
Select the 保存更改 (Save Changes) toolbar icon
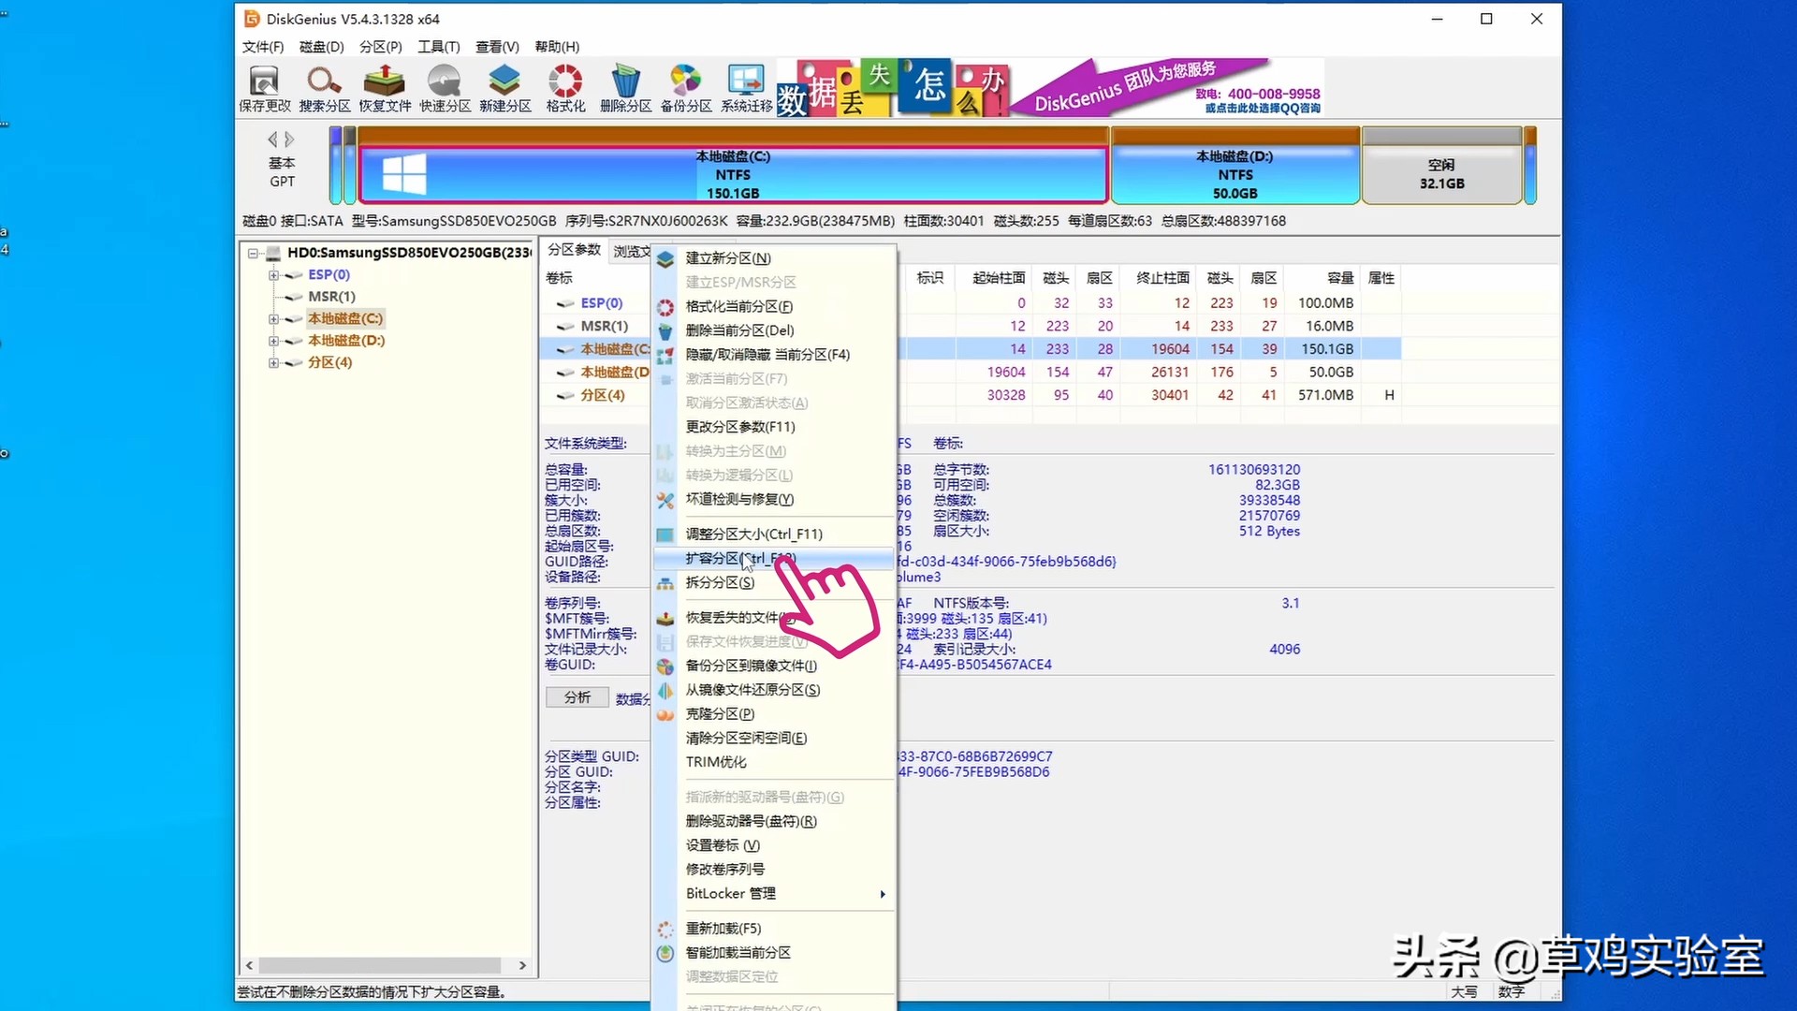coord(265,87)
